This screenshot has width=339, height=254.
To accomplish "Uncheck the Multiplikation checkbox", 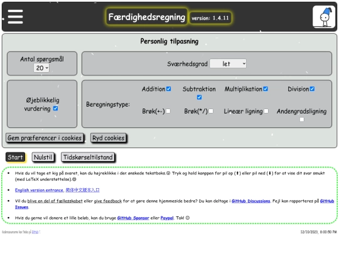I will point(266,89).
